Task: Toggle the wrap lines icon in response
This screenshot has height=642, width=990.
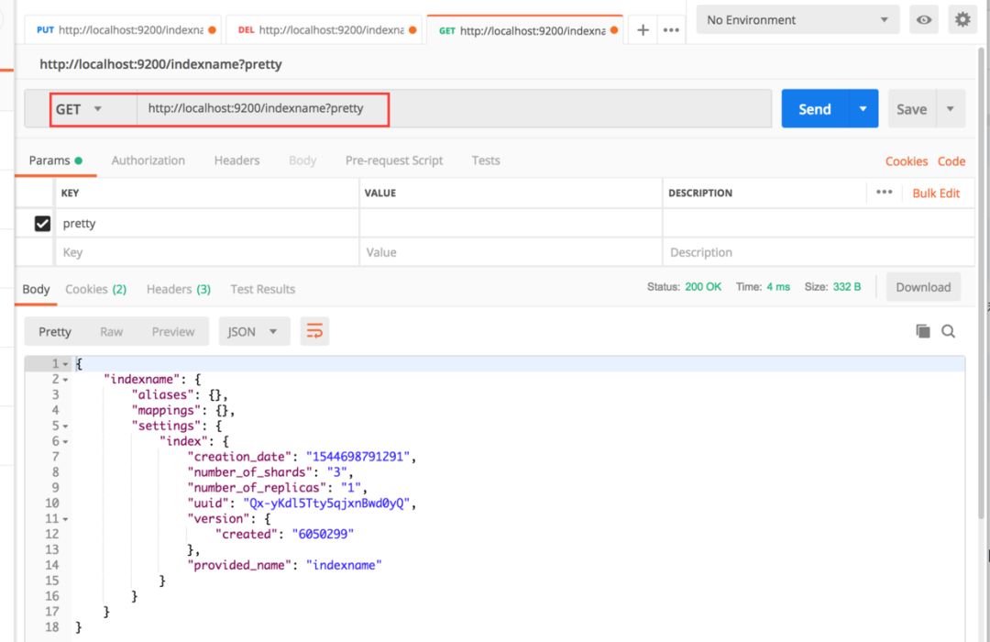Action: 314,331
